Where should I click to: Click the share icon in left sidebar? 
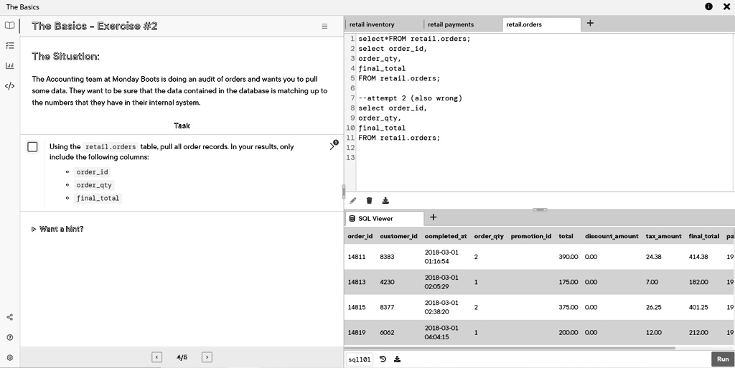coord(9,317)
